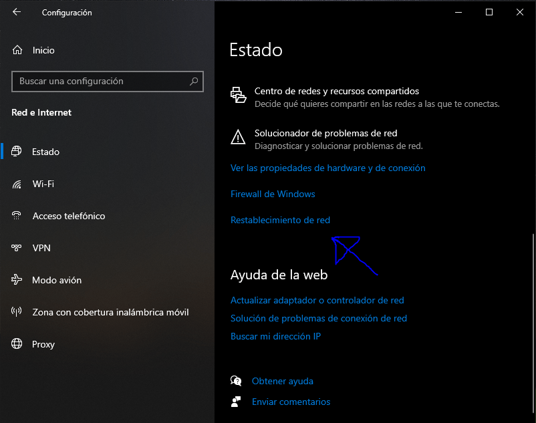Open Restablecimiento de red link

pos(280,220)
